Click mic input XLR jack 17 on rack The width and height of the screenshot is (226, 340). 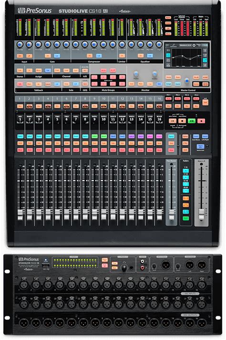tap(23, 304)
